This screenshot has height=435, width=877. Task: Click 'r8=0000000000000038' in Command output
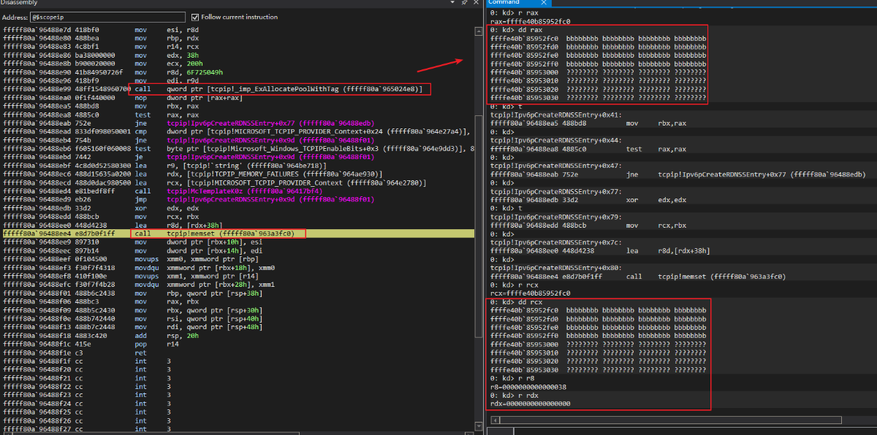(528, 387)
